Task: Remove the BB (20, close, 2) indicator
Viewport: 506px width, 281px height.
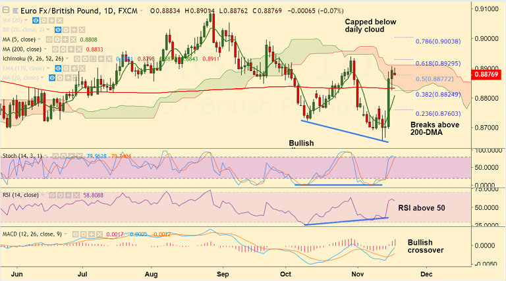Action: [x=82, y=30]
